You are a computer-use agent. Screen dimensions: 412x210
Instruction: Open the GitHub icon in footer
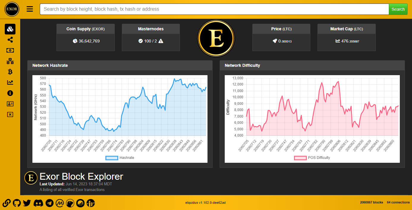(x=17, y=203)
